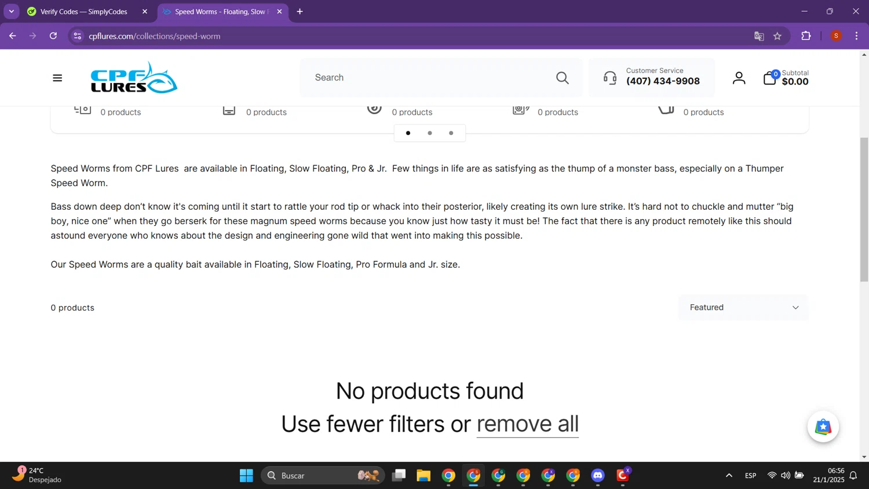Click the site information icon in address bar
This screenshot has width=869, height=489.
(77, 36)
